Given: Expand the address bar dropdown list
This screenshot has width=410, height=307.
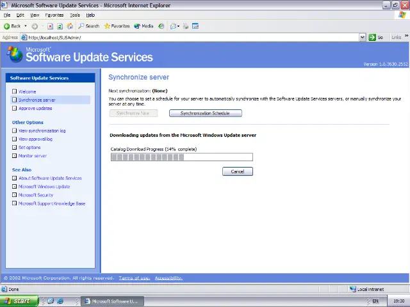Looking at the screenshot, I should [x=362, y=37].
